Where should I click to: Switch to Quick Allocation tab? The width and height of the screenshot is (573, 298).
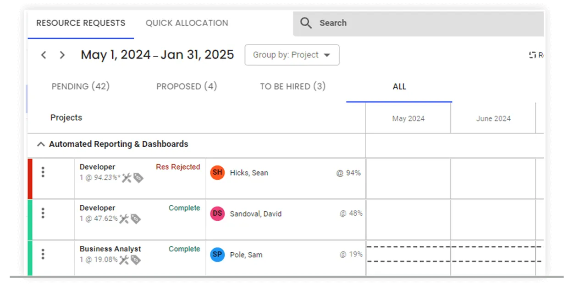pos(187,23)
